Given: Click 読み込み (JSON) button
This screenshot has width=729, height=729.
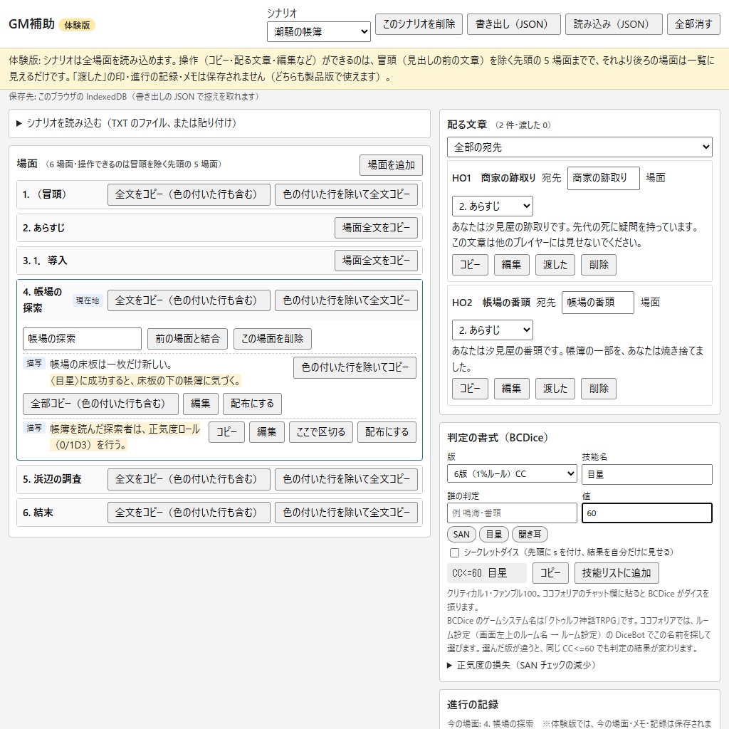Looking at the screenshot, I should coord(613,24).
